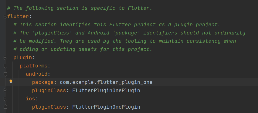Collapse the flutter section fold marker

(5, 16)
